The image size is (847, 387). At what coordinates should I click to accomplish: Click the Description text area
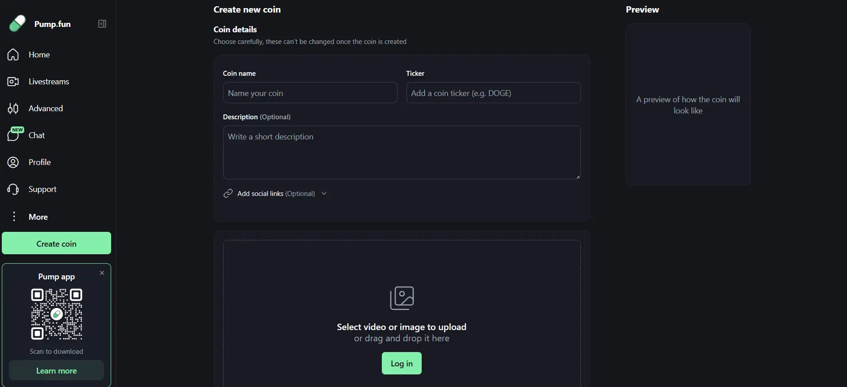tap(402, 152)
